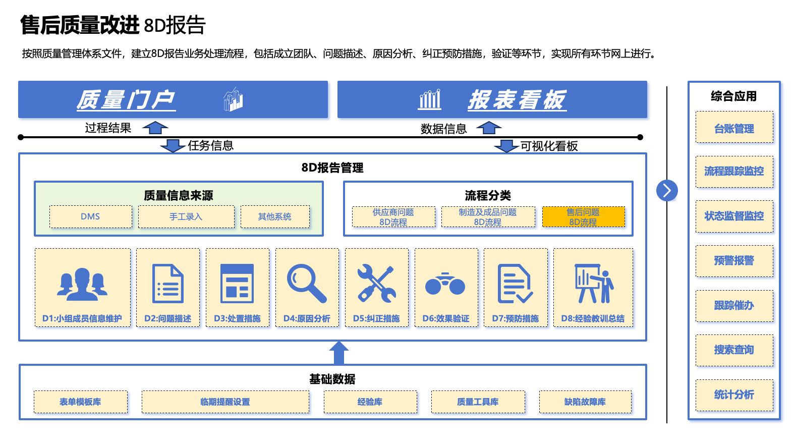Screen dimensions: 794x447
Task: Click the 任务信息 label
Action: point(211,146)
